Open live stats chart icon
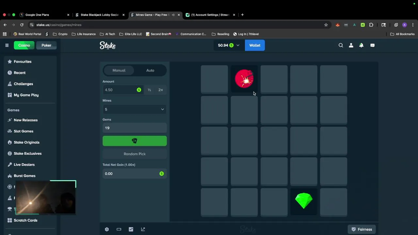This screenshot has height=235, width=418. (x=131, y=229)
